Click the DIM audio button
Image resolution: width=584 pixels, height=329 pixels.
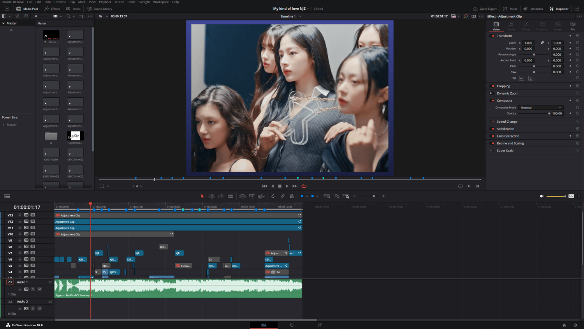[x=571, y=196]
